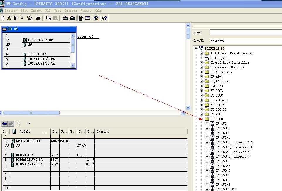Click the Upload to Programming Device icon

tap(72, 18)
